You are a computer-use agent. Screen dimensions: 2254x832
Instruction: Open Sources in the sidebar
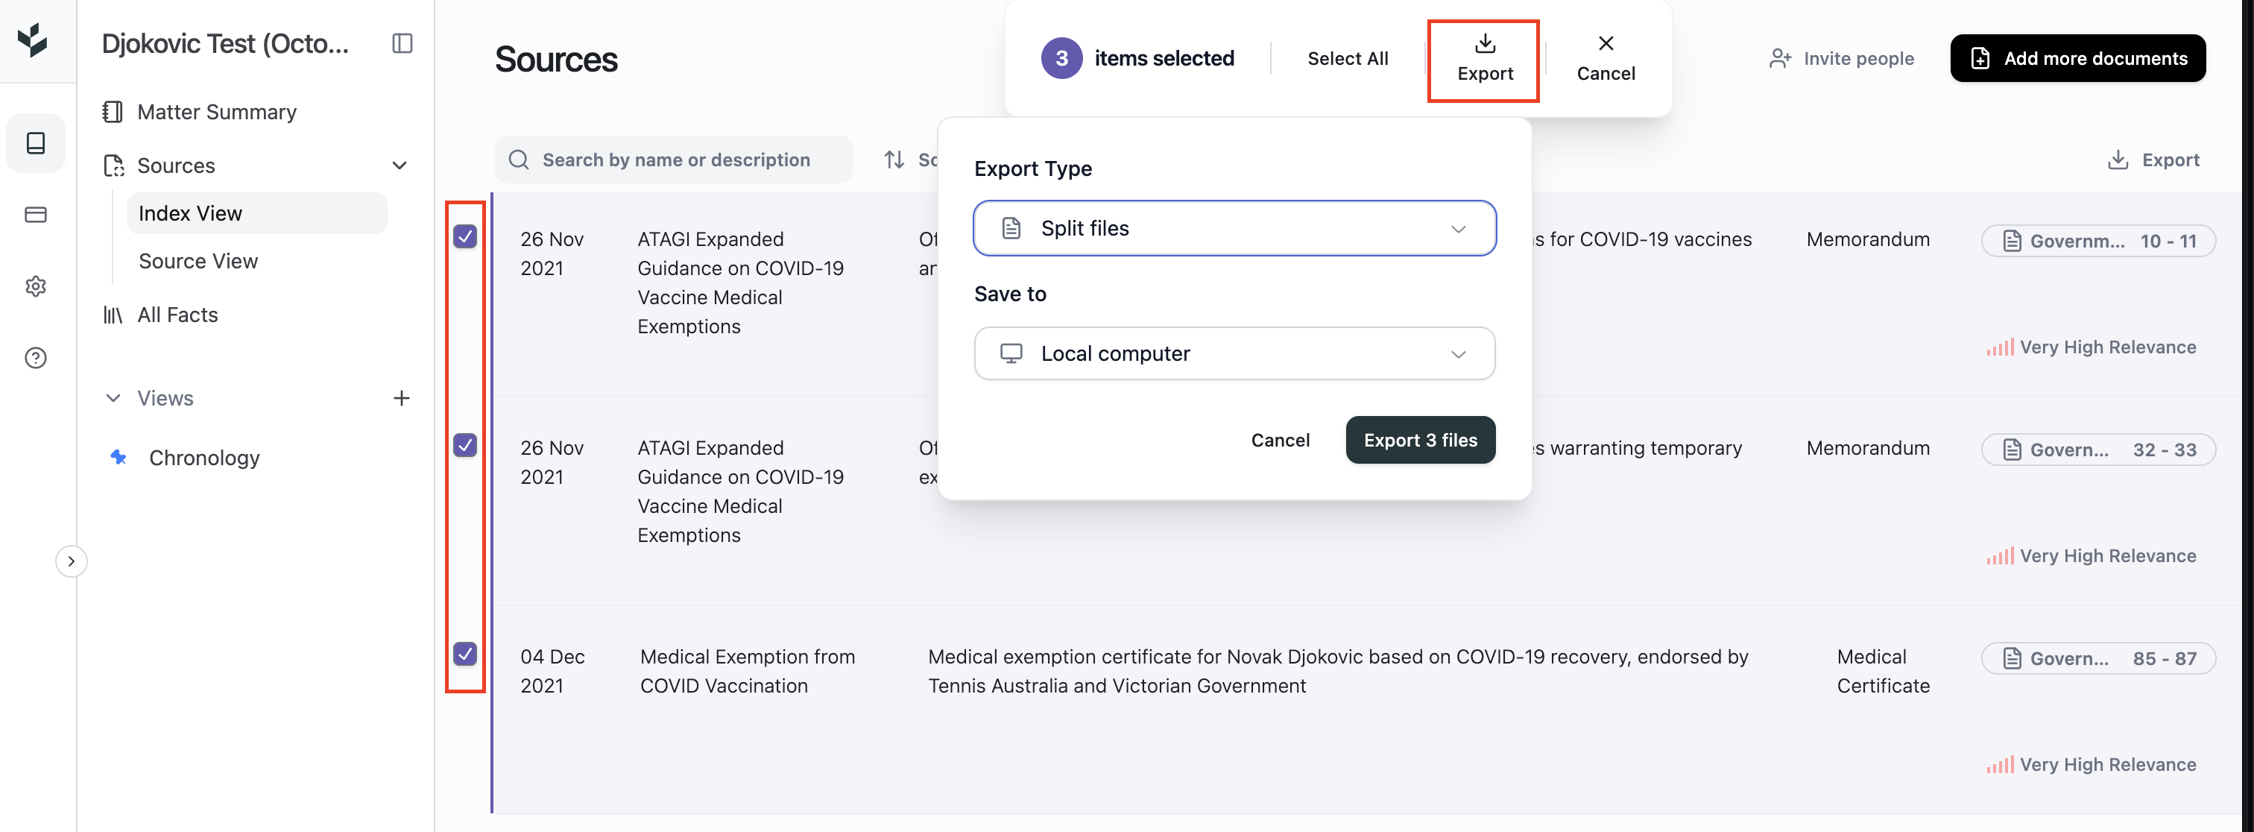click(x=176, y=166)
